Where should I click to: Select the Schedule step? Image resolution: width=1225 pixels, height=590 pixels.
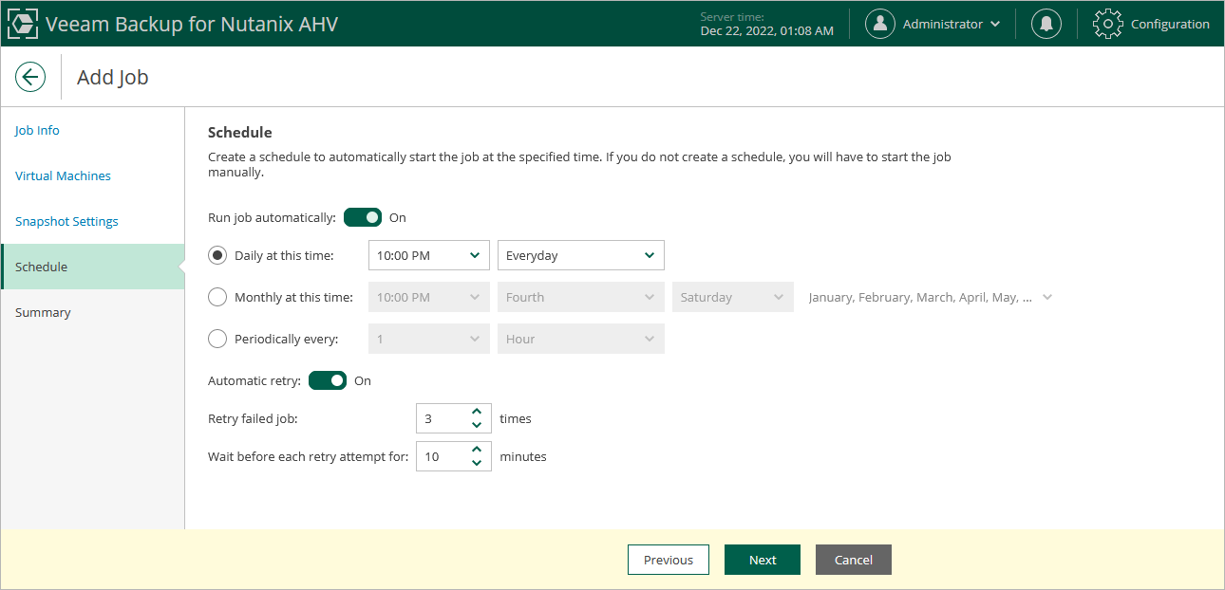93,267
